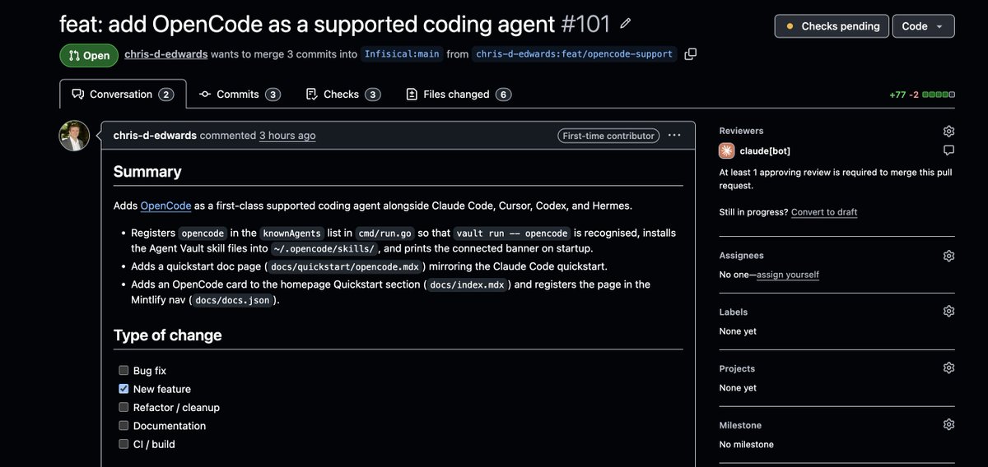Image resolution: width=988 pixels, height=467 pixels.
Task: Click the assign yourself link
Action: click(x=788, y=275)
